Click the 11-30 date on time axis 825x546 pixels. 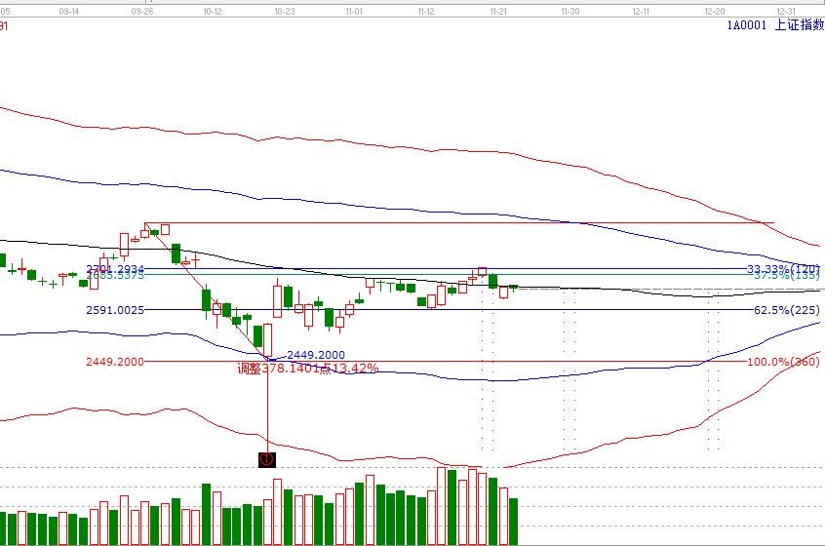(x=570, y=12)
